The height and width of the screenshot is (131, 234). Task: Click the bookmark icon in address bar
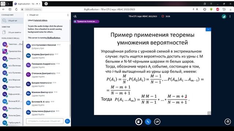coord(197,9)
